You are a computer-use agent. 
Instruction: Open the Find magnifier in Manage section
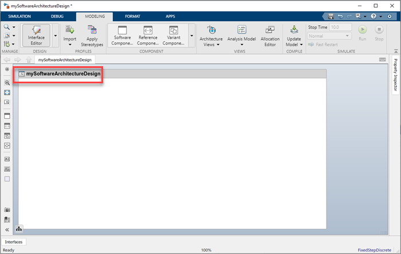point(7,27)
